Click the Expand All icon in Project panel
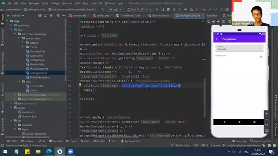Viewport: 278px width, 156px height. click(x=45, y=16)
